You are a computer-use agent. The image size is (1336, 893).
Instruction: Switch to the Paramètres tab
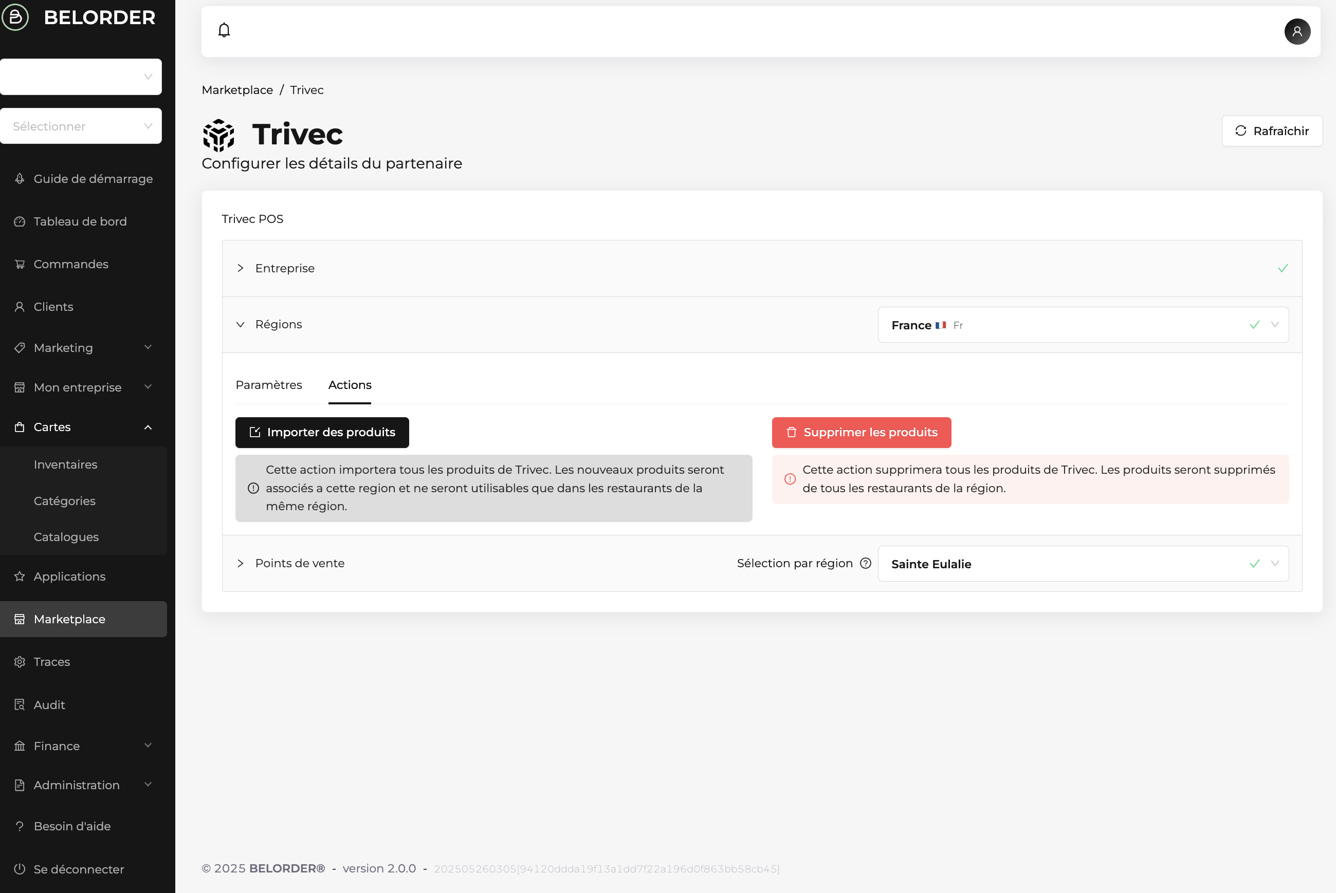pyautogui.click(x=269, y=385)
